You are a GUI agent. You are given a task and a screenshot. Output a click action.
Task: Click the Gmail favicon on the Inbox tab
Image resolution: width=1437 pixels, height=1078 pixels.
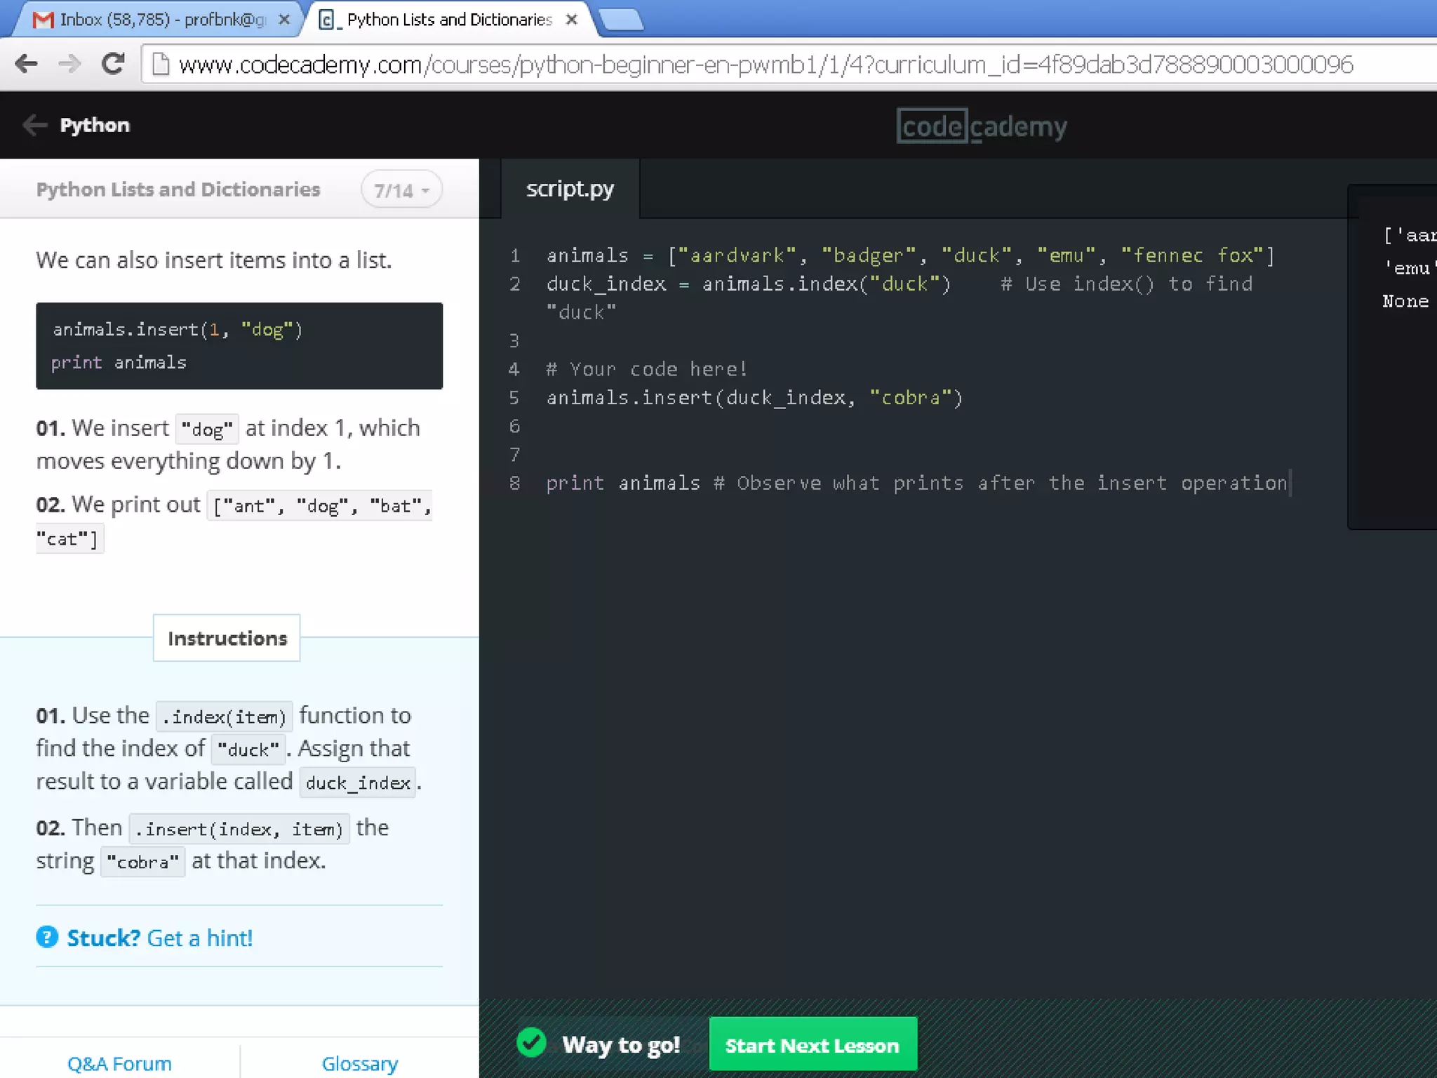[43, 20]
